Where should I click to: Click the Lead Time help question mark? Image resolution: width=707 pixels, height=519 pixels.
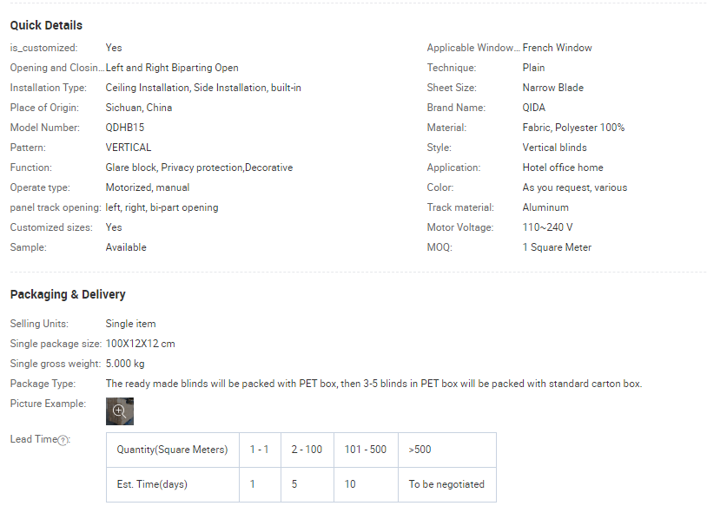(x=63, y=440)
